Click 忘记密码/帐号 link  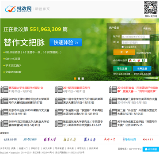(144, 53)
